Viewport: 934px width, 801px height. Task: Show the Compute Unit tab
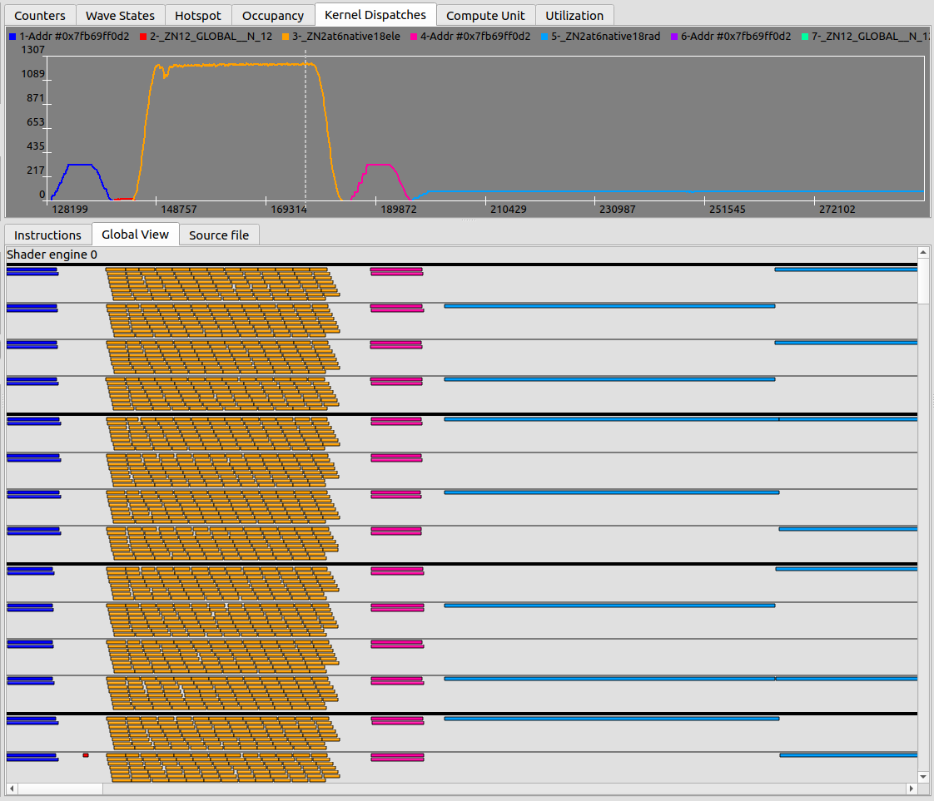click(x=485, y=15)
